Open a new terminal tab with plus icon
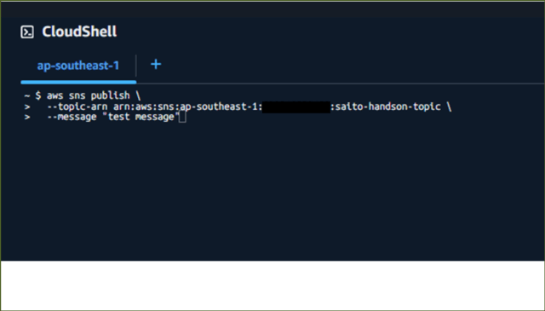 [156, 65]
